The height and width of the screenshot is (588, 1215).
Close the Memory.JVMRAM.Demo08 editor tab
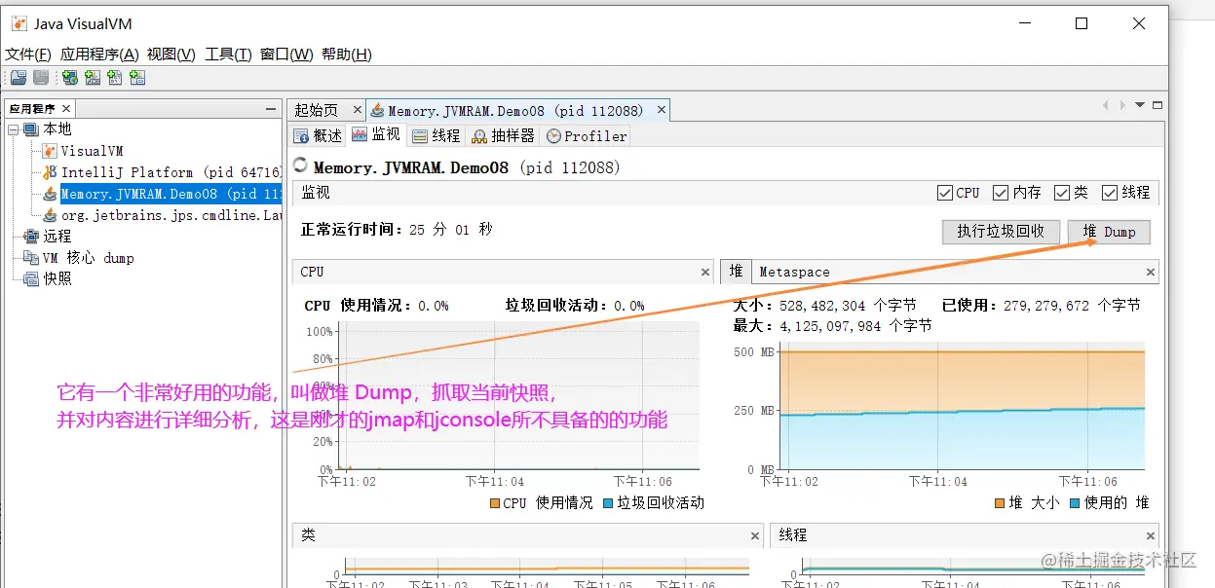pyautogui.click(x=660, y=110)
